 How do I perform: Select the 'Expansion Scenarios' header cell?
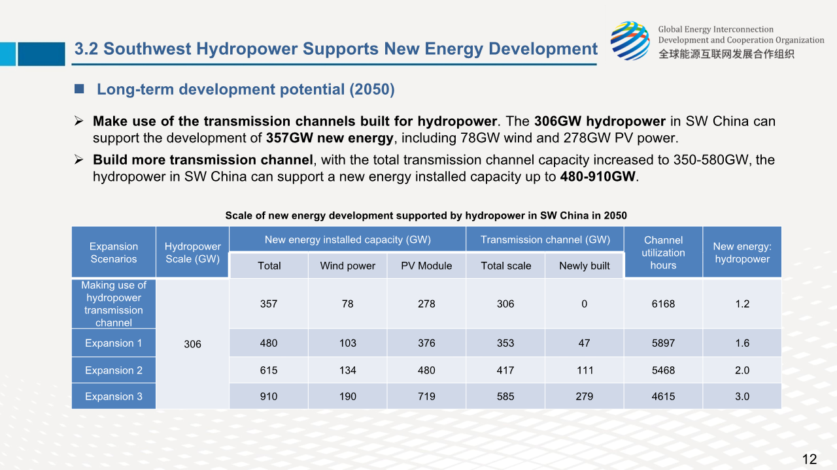tap(114, 253)
